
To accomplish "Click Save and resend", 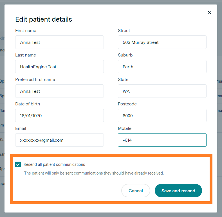I will pyautogui.click(x=178, y=191).
